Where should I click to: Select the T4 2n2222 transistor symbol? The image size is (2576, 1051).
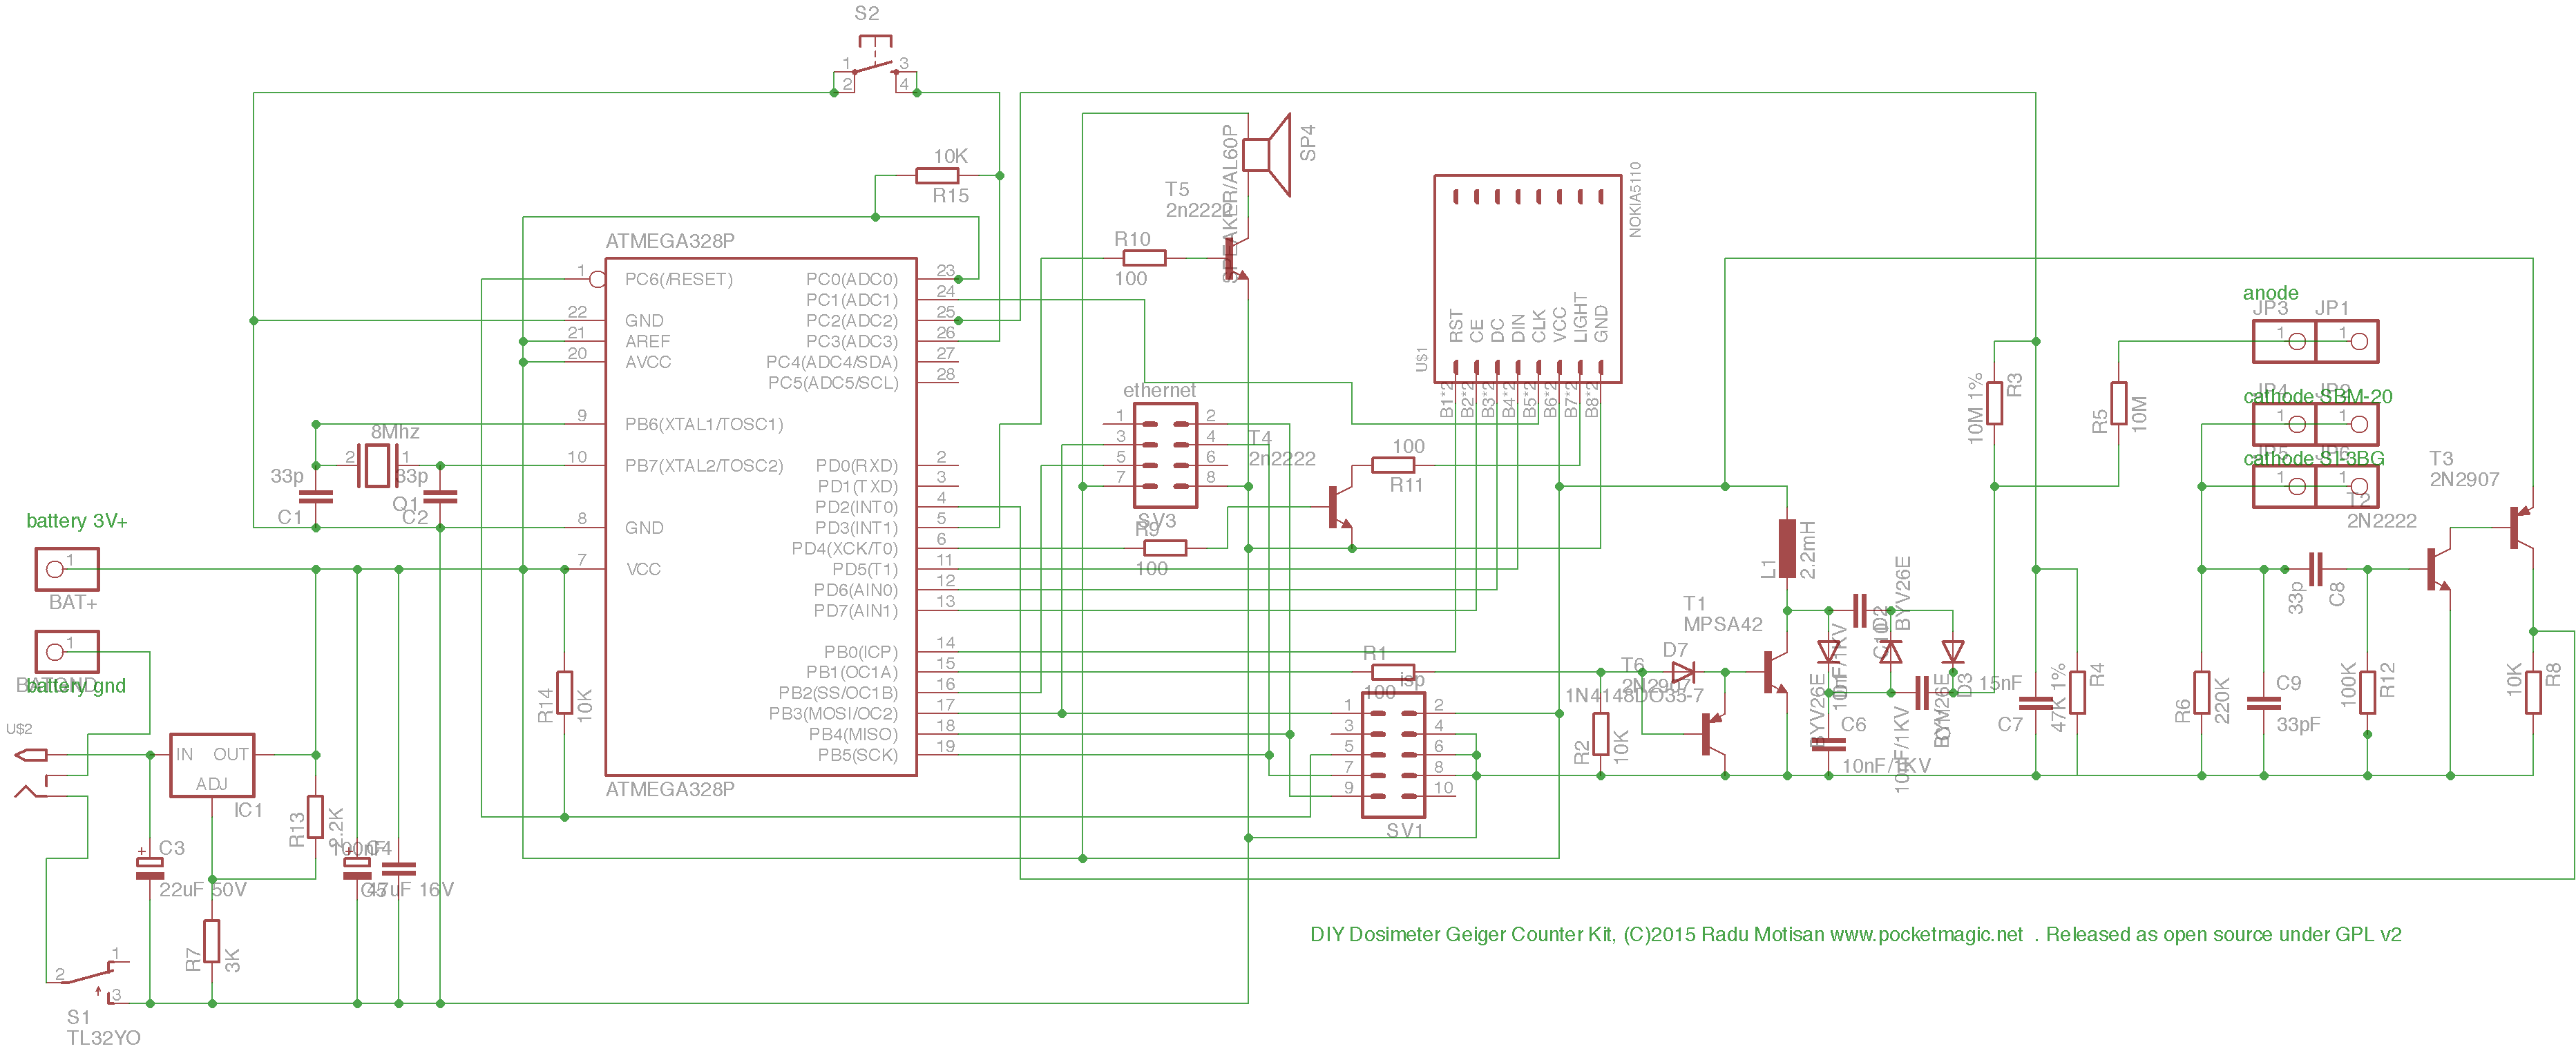click(x=1339, y=507)
